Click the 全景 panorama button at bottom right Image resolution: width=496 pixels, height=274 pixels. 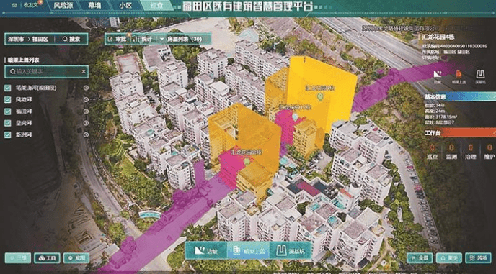(420, 258)
